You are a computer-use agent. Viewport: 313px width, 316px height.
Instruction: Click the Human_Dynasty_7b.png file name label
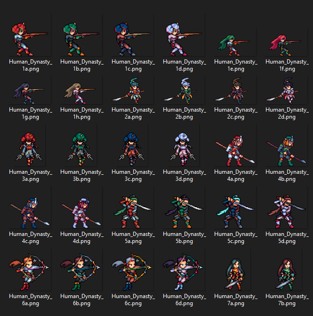287,300
